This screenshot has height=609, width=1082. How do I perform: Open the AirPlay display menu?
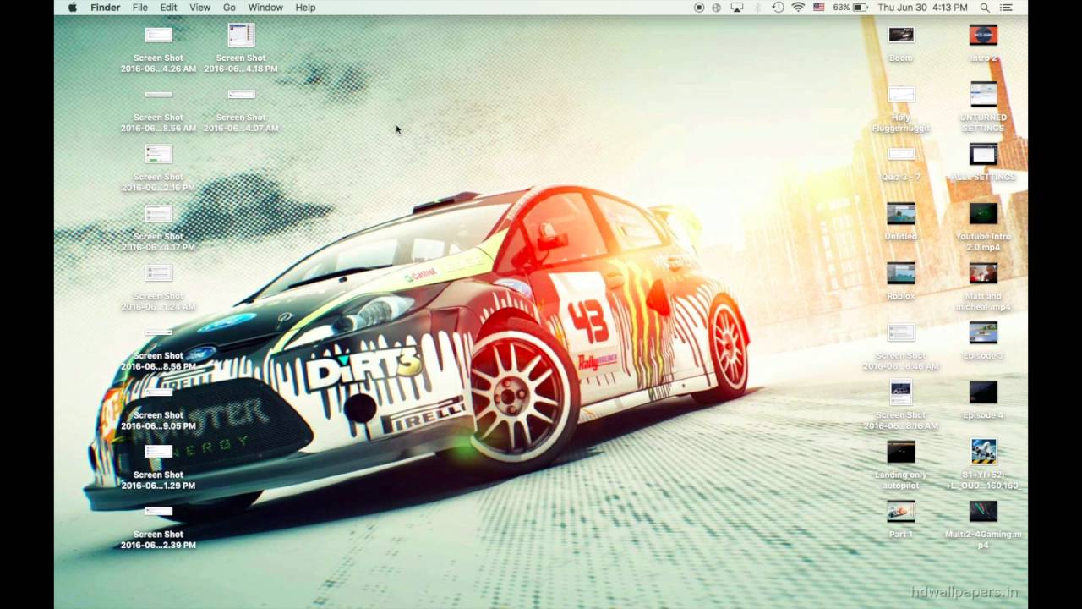tap(737, 8)
